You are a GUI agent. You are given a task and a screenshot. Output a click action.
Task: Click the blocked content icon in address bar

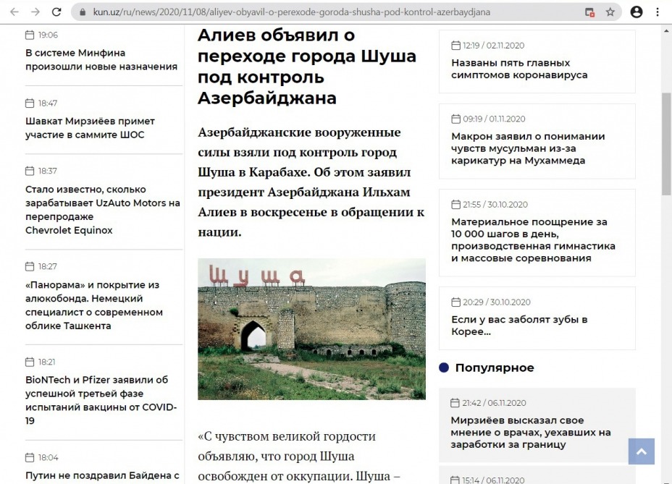pos(590,12)
